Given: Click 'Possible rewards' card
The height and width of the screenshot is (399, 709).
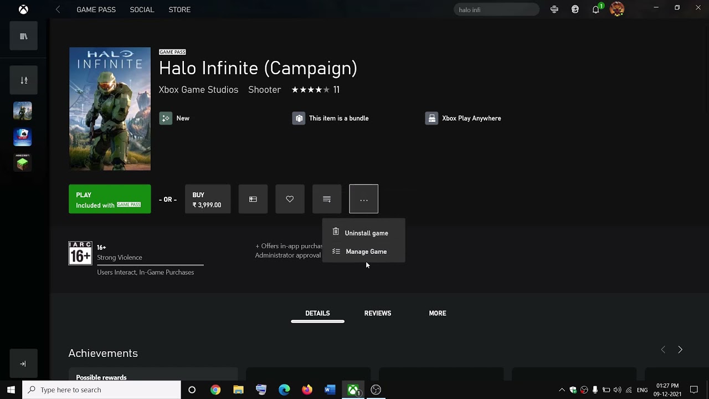Looking at the screenshot, I should 153,374.
